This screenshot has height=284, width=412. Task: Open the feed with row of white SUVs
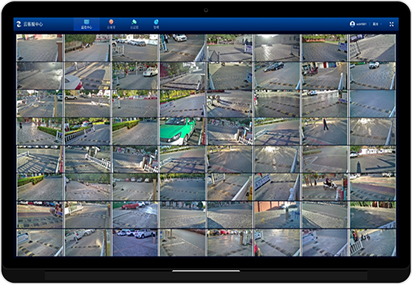point(135,243)
